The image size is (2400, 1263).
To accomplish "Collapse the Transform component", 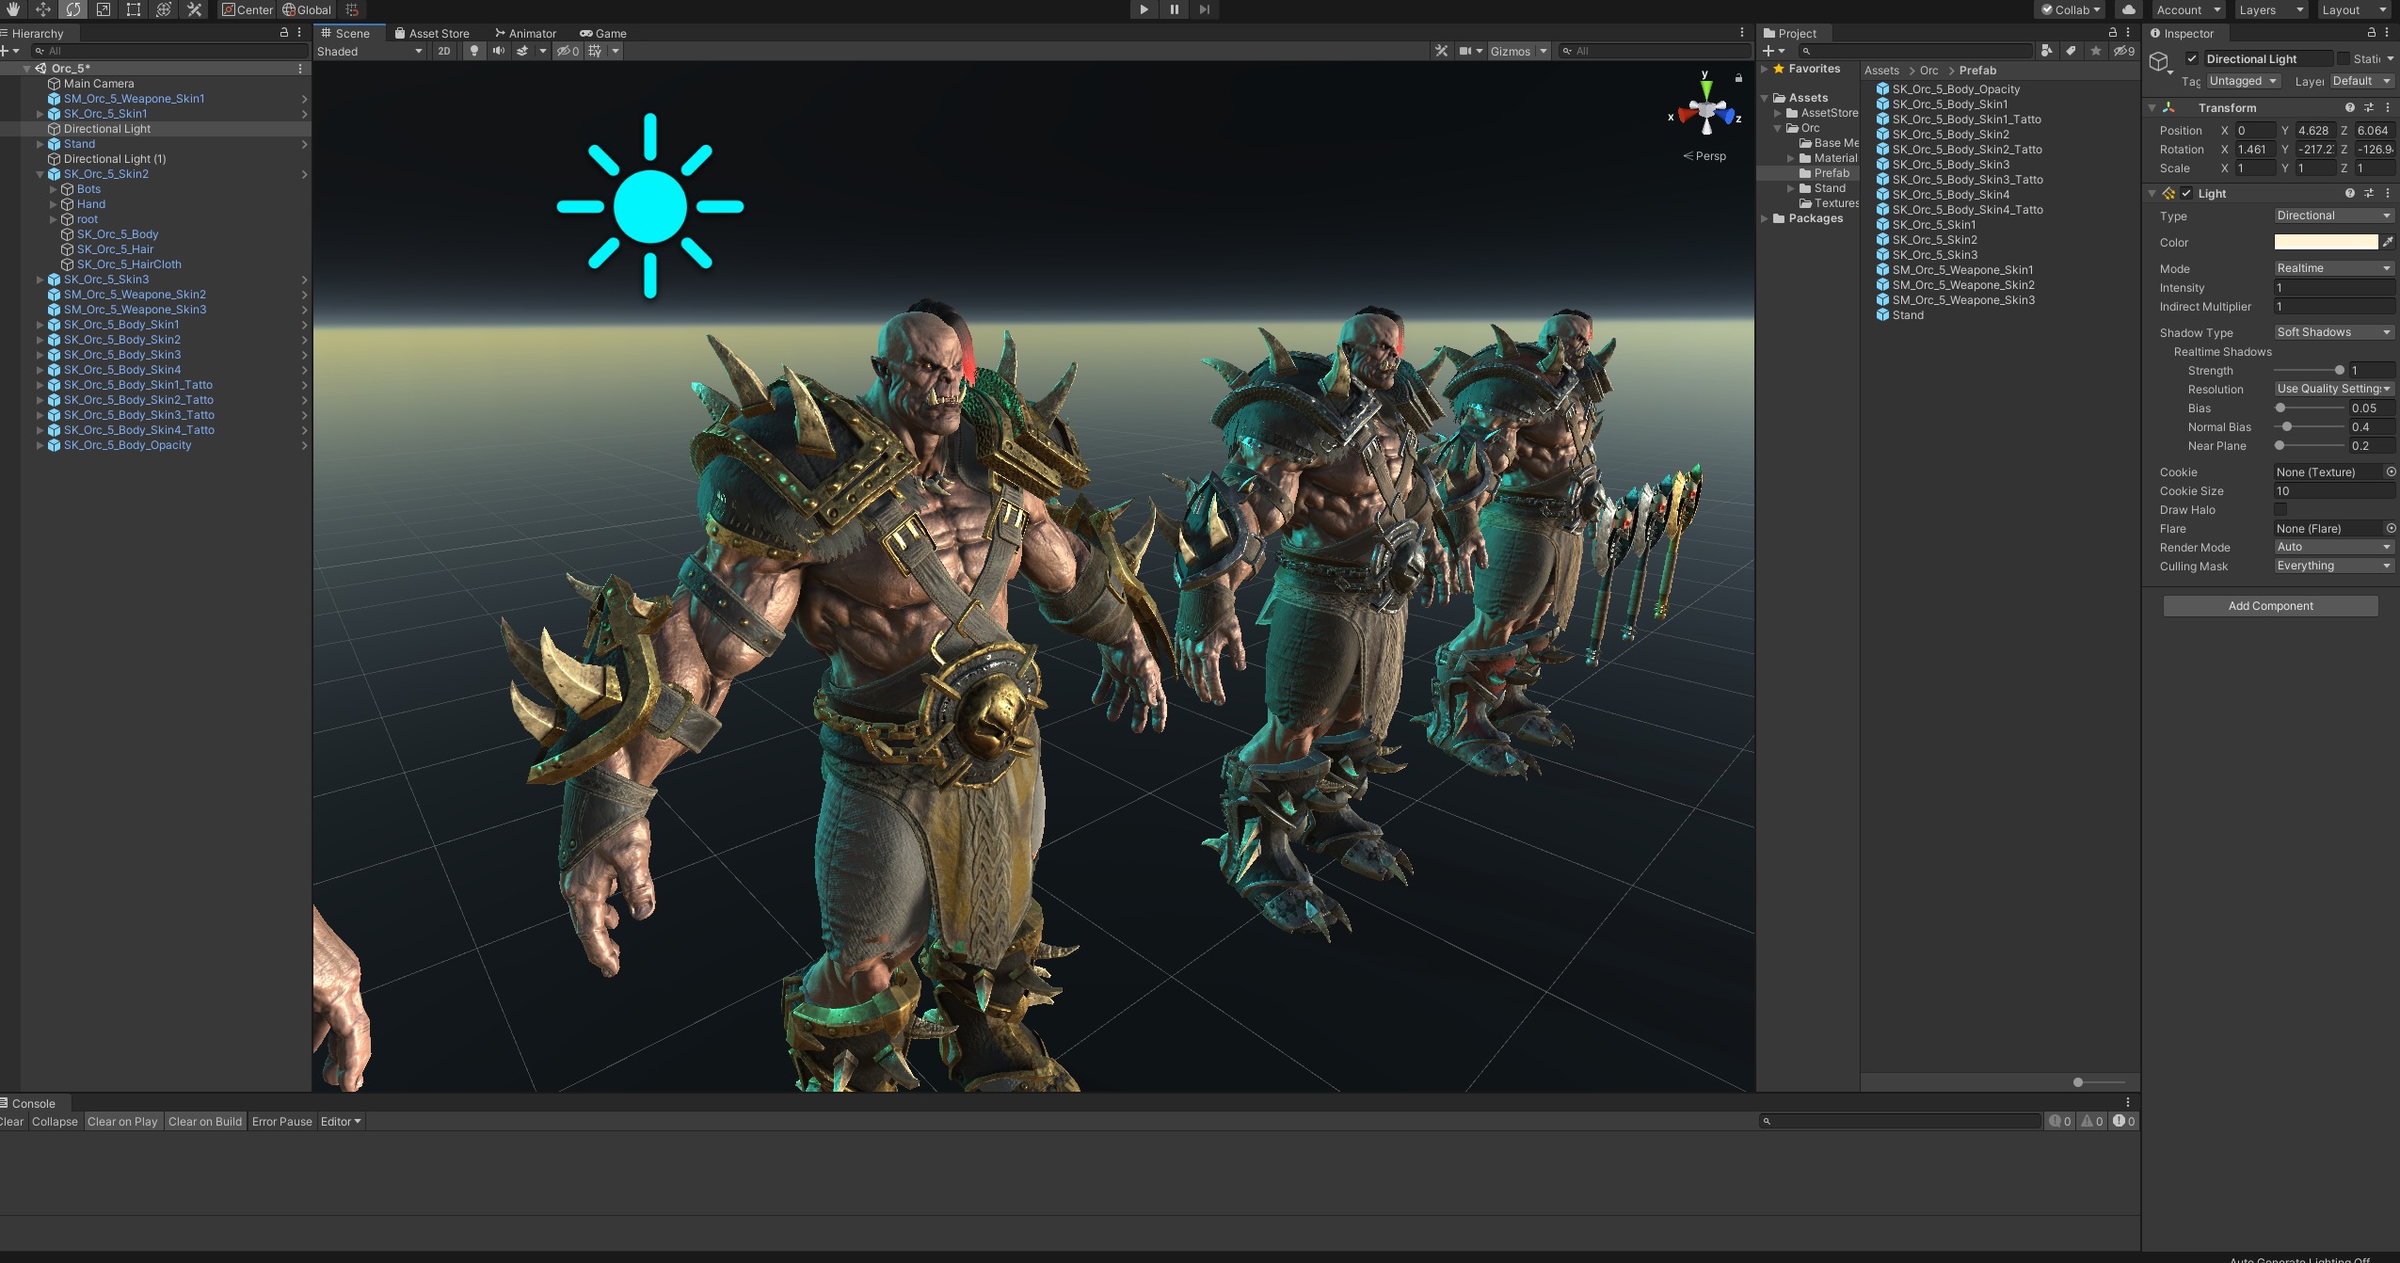I will point(2152,107).
